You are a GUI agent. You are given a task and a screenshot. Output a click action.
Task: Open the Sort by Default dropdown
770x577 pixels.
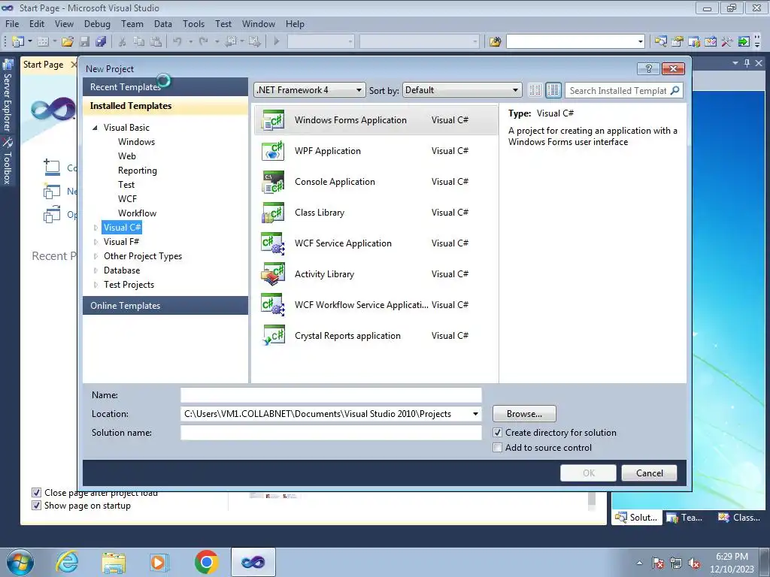pyautogui.click(x=462, y=90)
